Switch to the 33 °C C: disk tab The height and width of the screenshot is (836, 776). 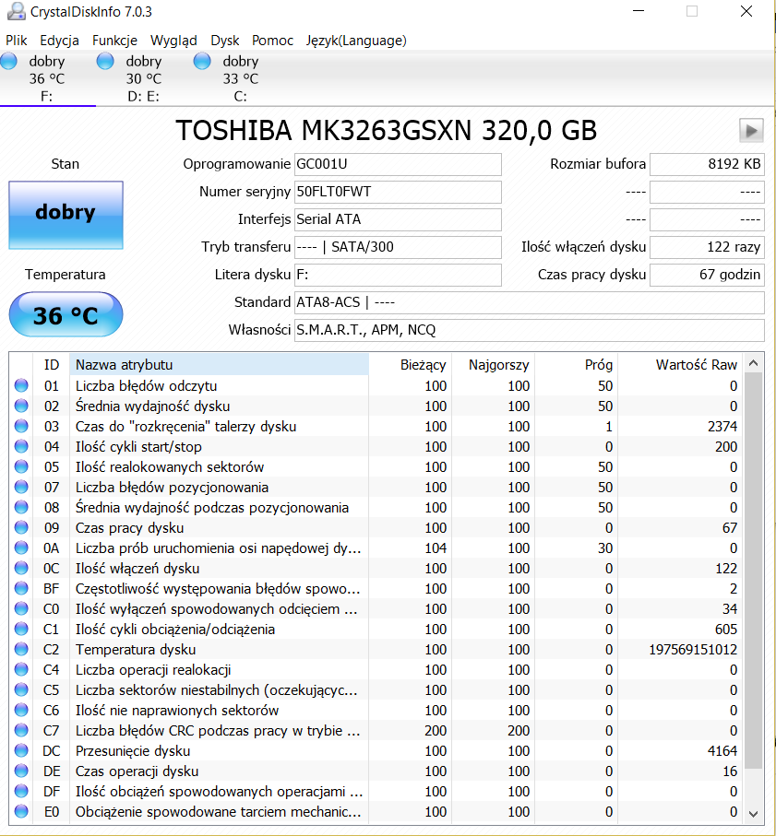coord(240,79)
